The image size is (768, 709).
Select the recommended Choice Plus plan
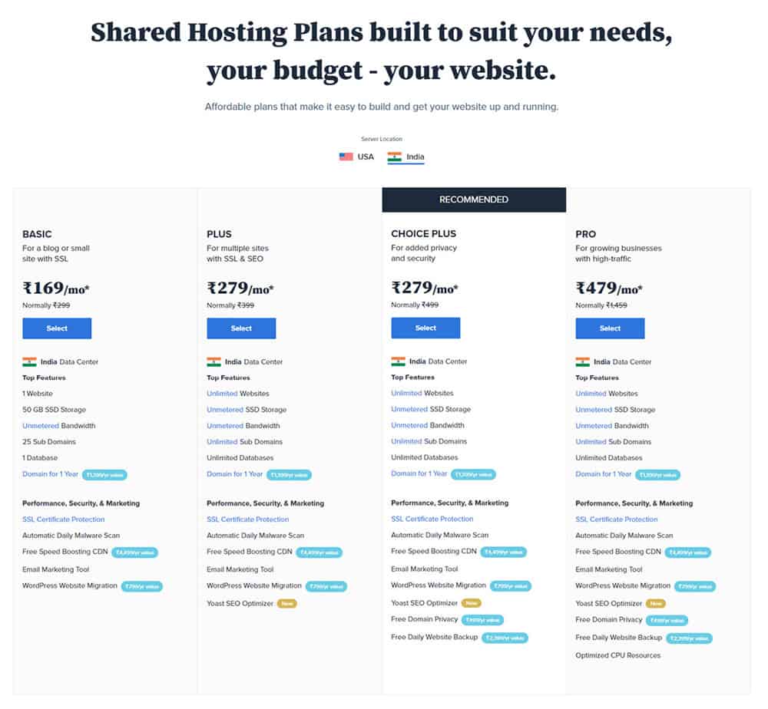(425, 327)
